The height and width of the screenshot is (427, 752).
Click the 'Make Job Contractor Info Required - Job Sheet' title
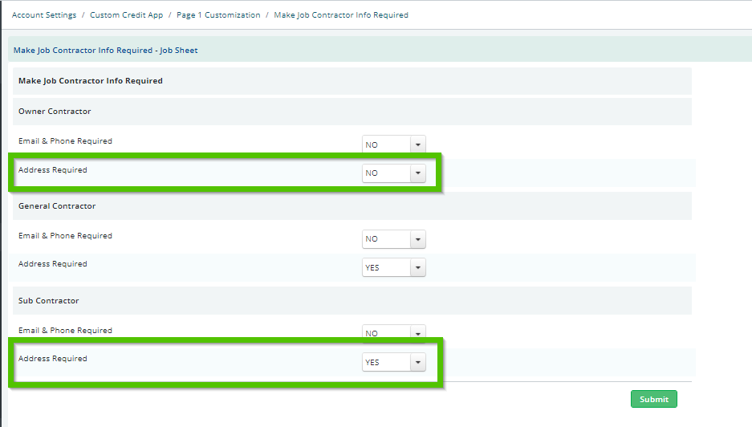tap(105, 51)
